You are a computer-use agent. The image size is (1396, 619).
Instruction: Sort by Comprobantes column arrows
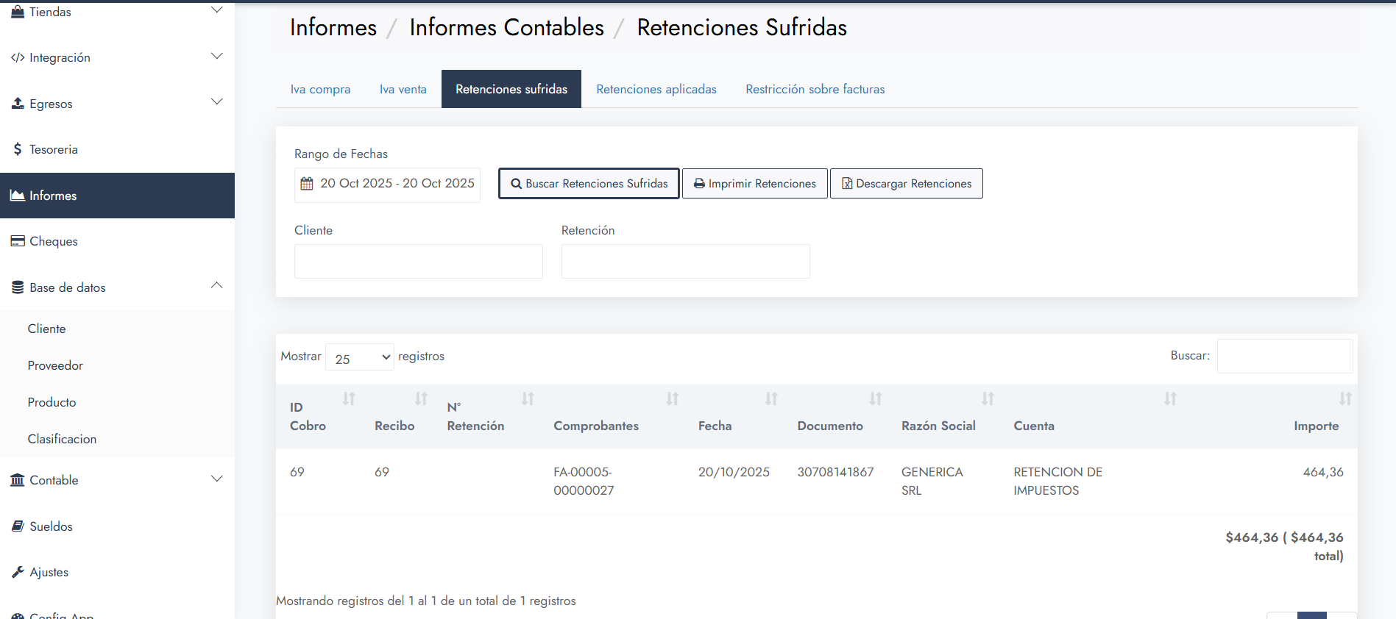(x=672, y=398)
